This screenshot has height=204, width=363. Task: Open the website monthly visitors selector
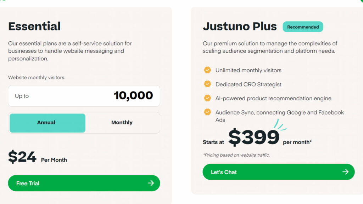point(84,96)
